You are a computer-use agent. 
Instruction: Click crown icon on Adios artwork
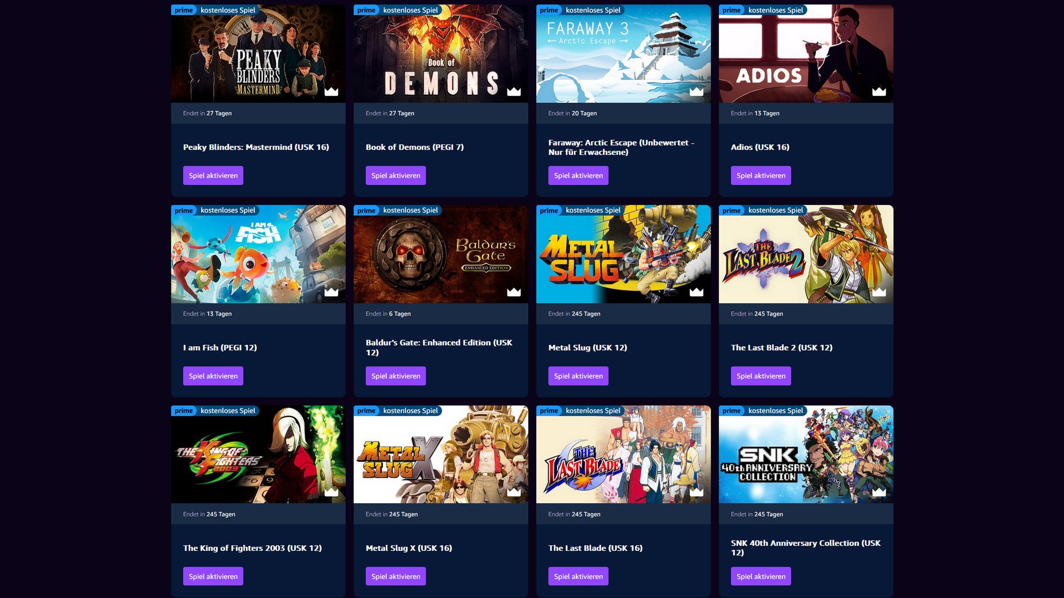pyautogui.click(x=879, y=91)
